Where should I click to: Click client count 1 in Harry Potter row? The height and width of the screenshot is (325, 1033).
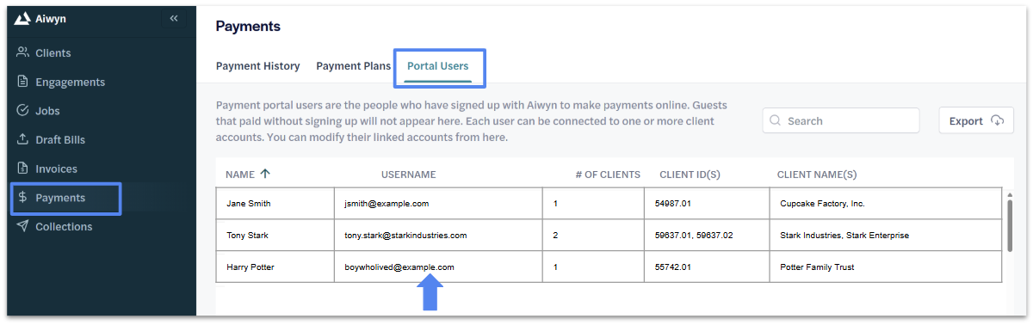(x=555, y=267)
